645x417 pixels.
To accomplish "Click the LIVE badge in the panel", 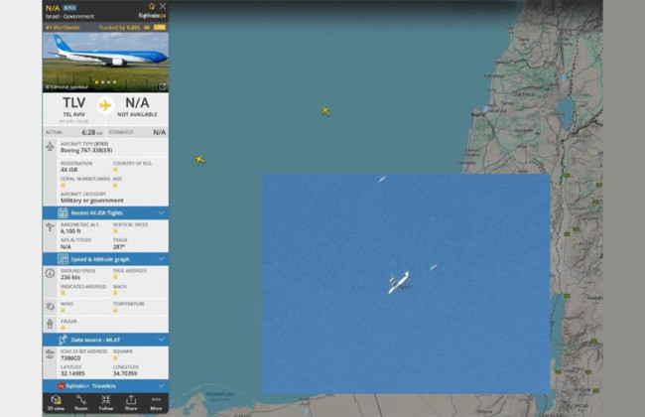I will coord(159,27).
